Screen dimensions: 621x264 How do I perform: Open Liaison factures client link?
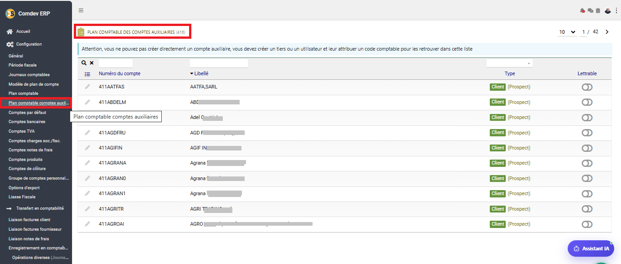tap(30, 220)
